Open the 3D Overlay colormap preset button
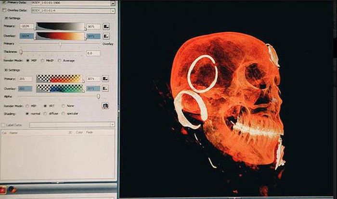 (x=105, y=88)
